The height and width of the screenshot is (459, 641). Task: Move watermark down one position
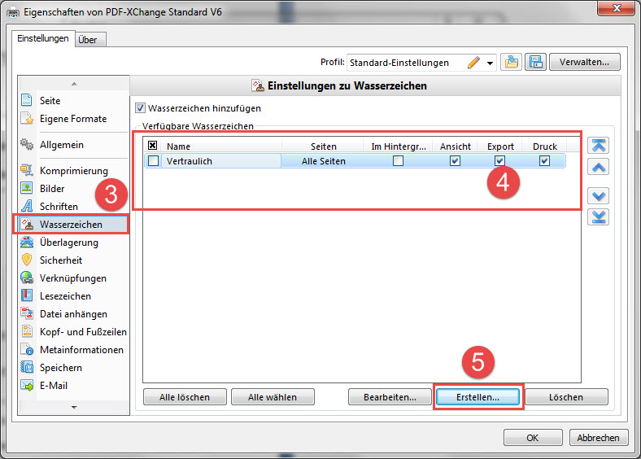pyautogui.click(x=598, y=196)
